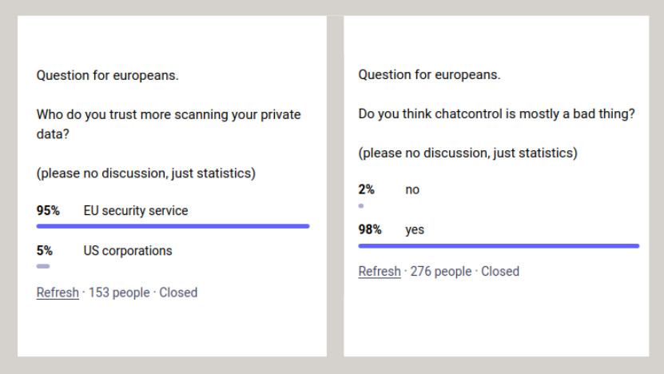664x374 pixels.
Task: Click the 5% percentage label
Action: point(45,251)
